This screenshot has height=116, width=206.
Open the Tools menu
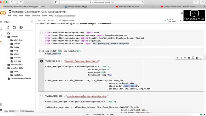click(44, 15)
